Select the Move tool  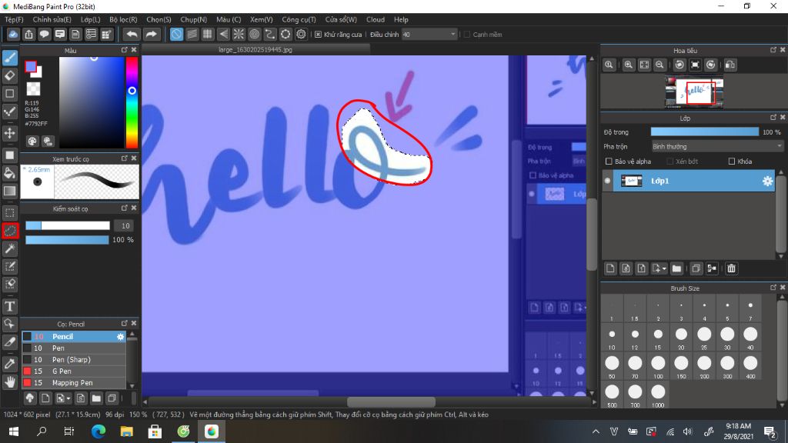[x=9, y=133]
